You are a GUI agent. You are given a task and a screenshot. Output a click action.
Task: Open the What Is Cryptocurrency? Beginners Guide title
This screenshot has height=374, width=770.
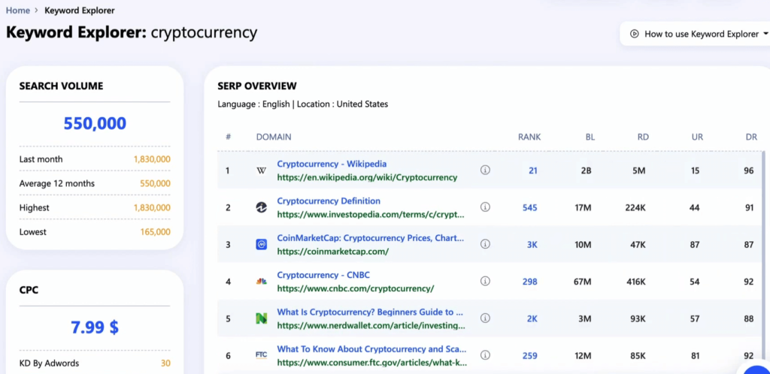point(370,312)
